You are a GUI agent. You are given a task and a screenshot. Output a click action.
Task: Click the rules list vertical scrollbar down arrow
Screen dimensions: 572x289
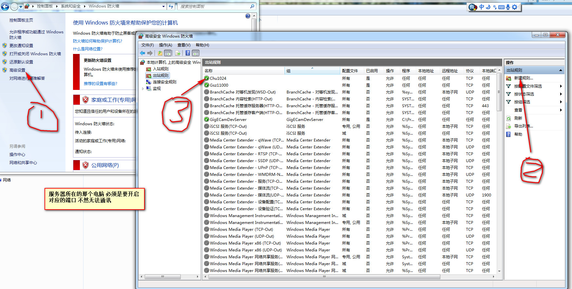[499, 271]
